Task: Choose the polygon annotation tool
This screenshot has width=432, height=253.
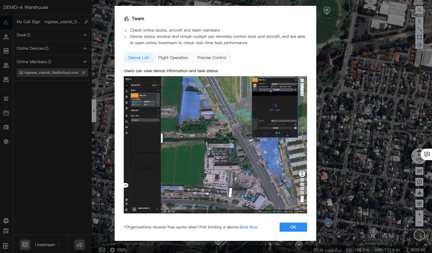Action: [419, 37]
